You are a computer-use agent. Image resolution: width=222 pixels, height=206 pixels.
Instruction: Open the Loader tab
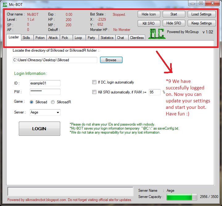pyautogui.click(x=14, y=37)
